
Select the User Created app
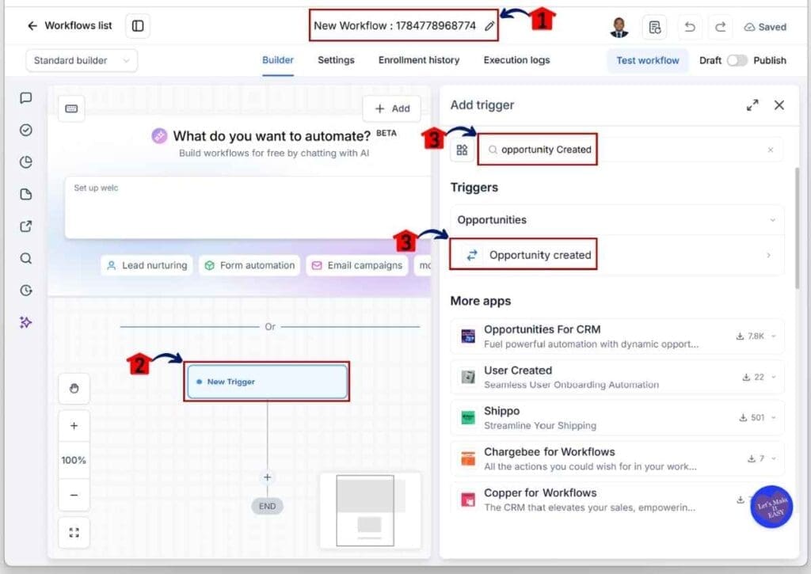click(617, 377)
